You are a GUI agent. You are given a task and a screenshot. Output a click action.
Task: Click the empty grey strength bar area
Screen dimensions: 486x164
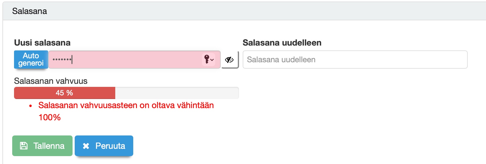point(177,93)
